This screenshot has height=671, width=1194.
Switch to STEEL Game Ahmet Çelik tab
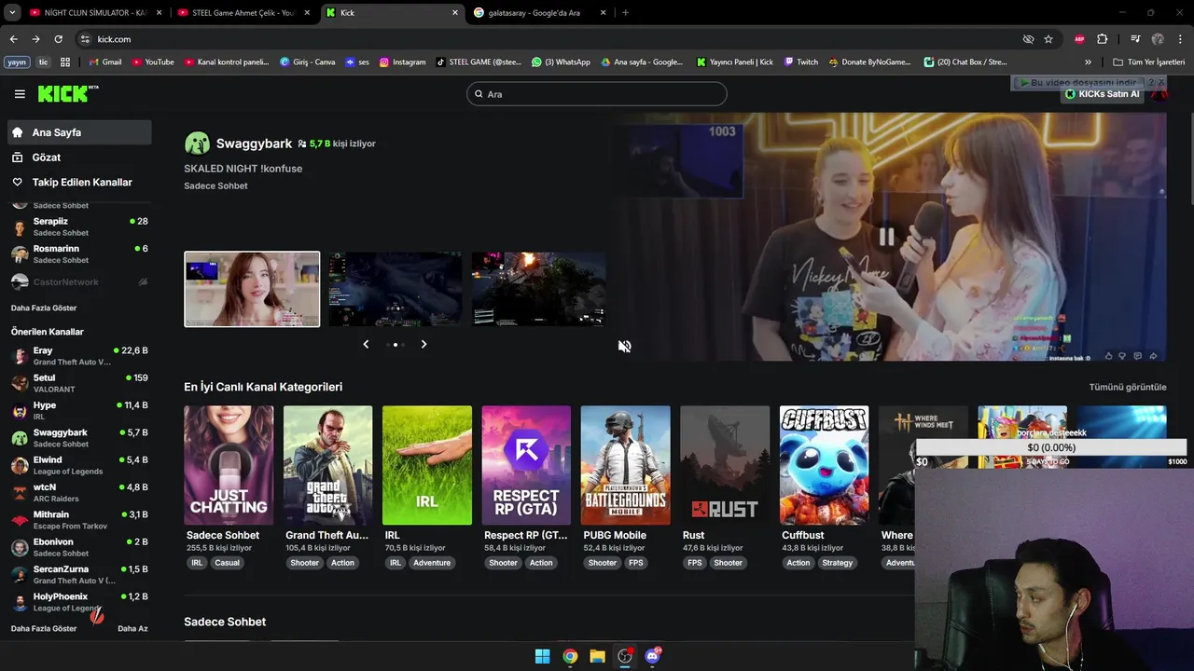click(243, 13)
